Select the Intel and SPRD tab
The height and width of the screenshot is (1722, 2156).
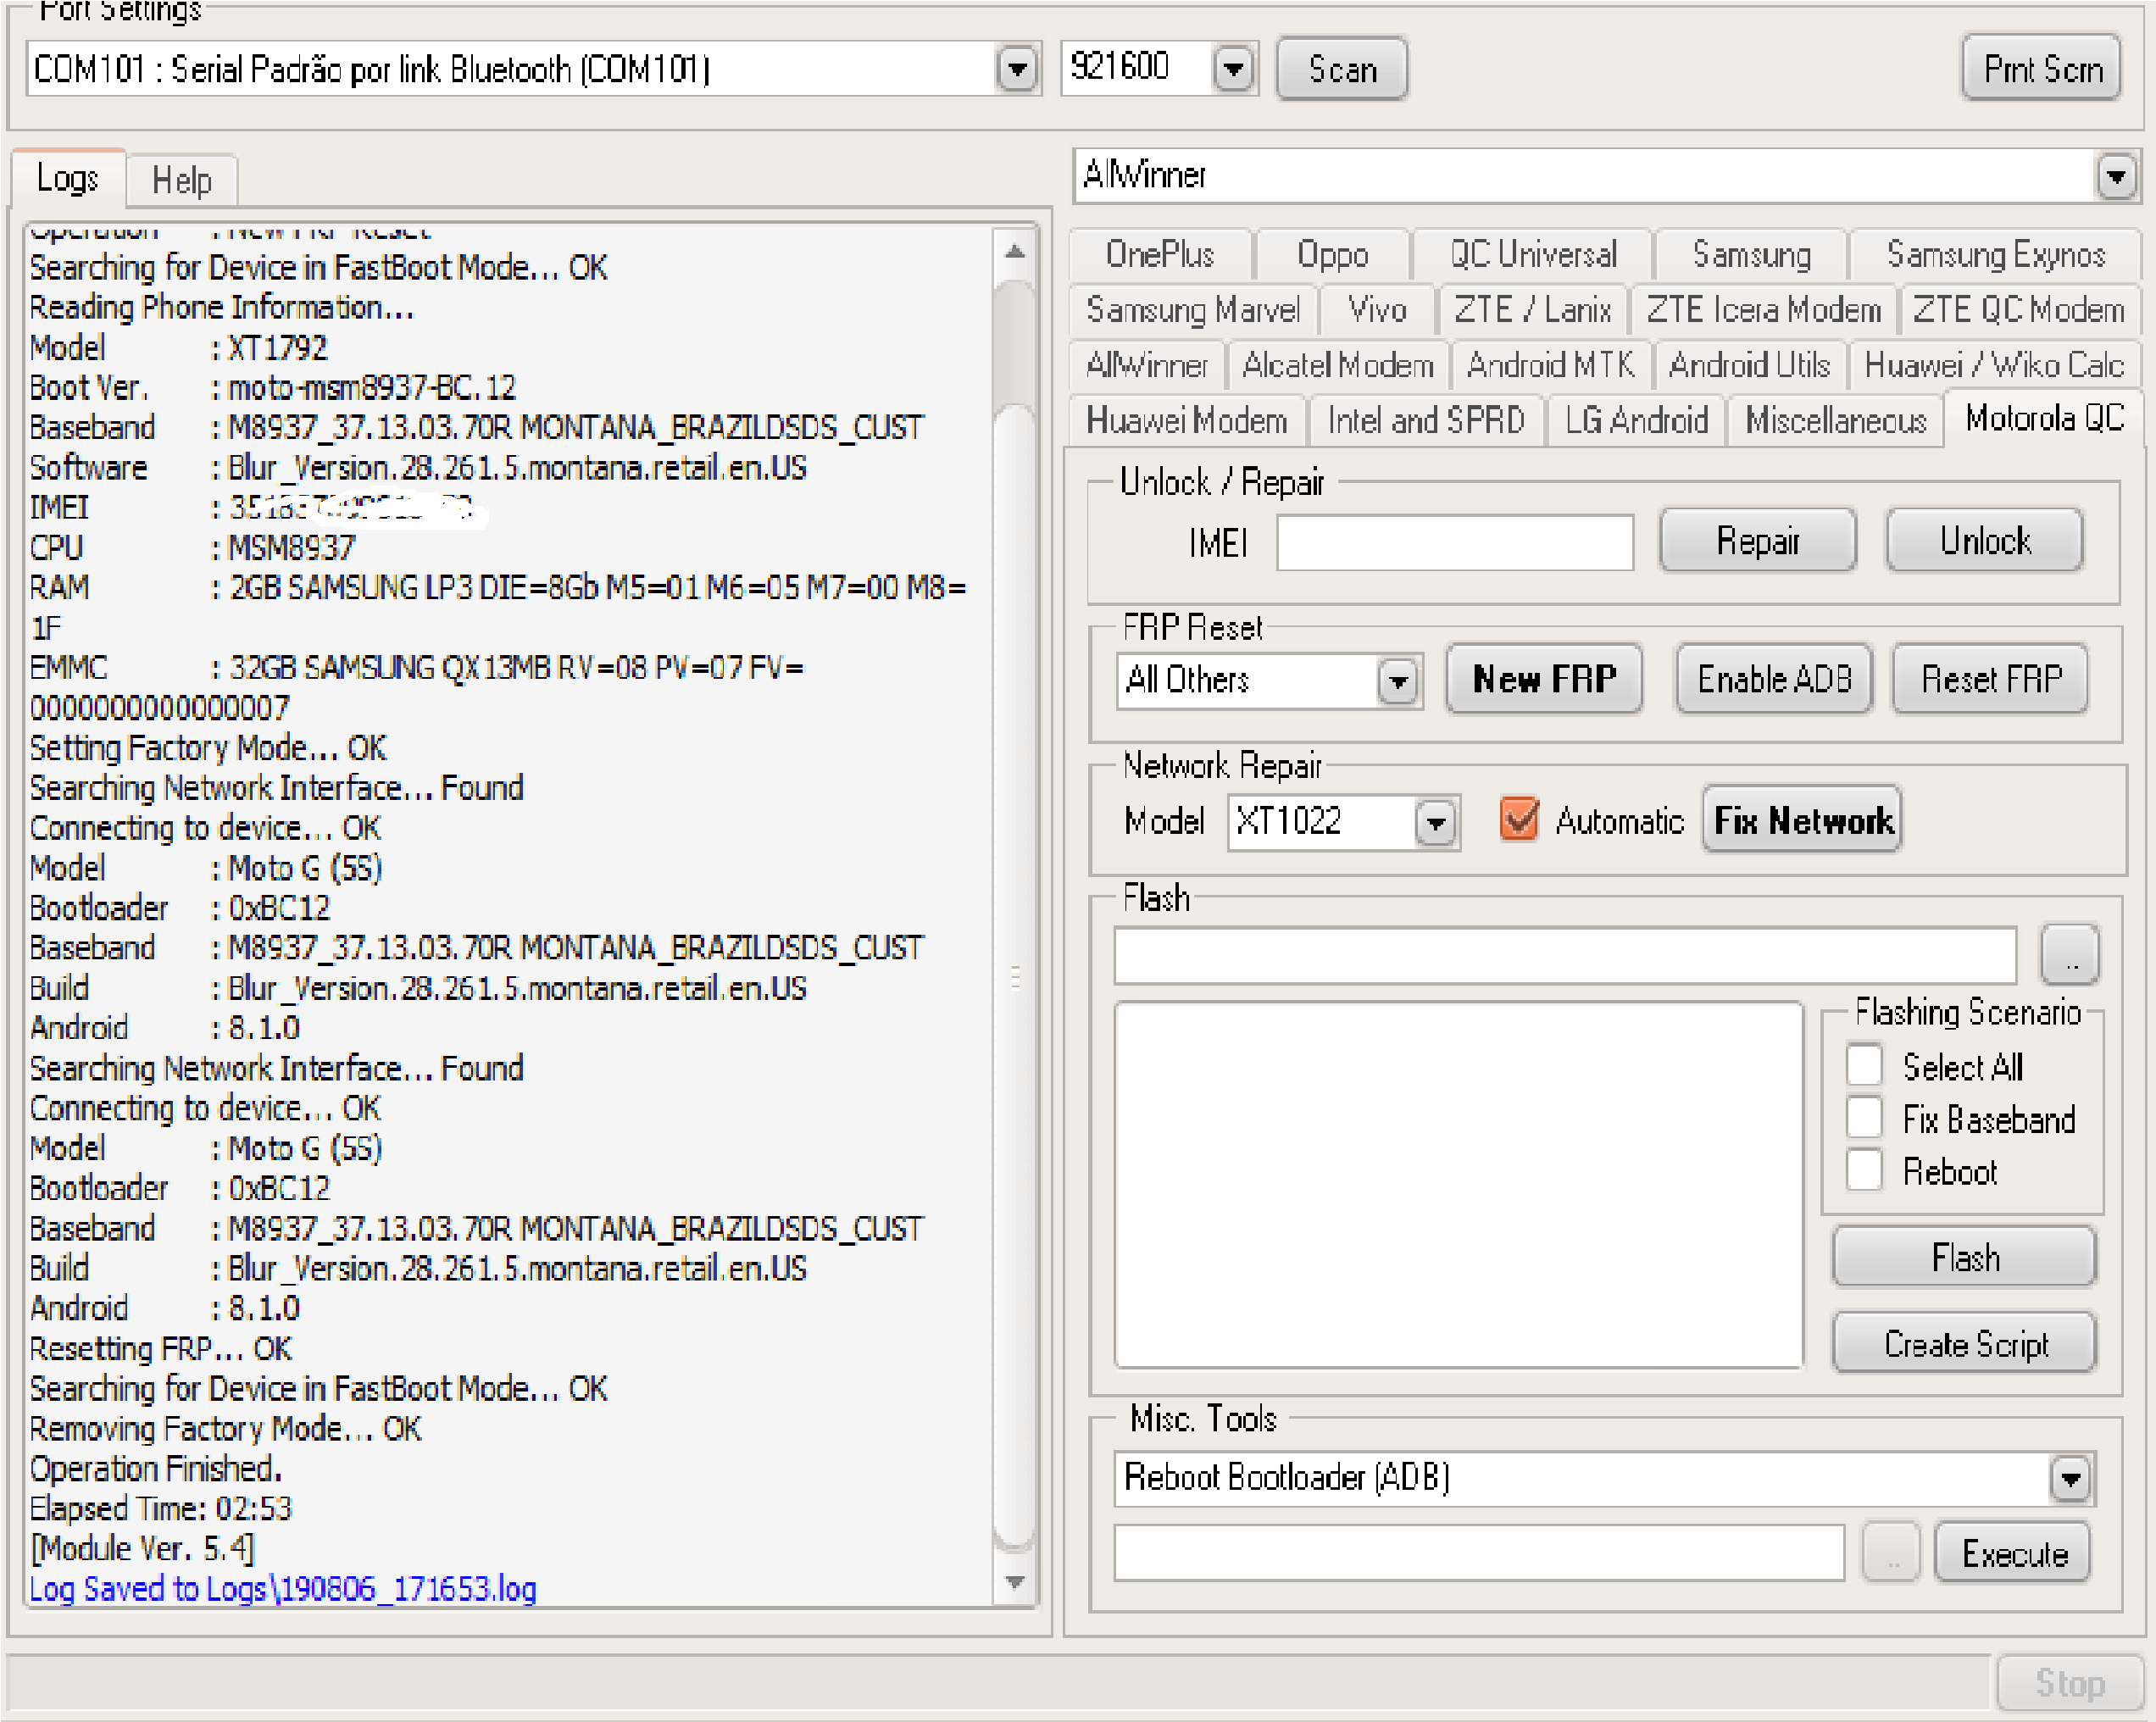coord(1426,421)
